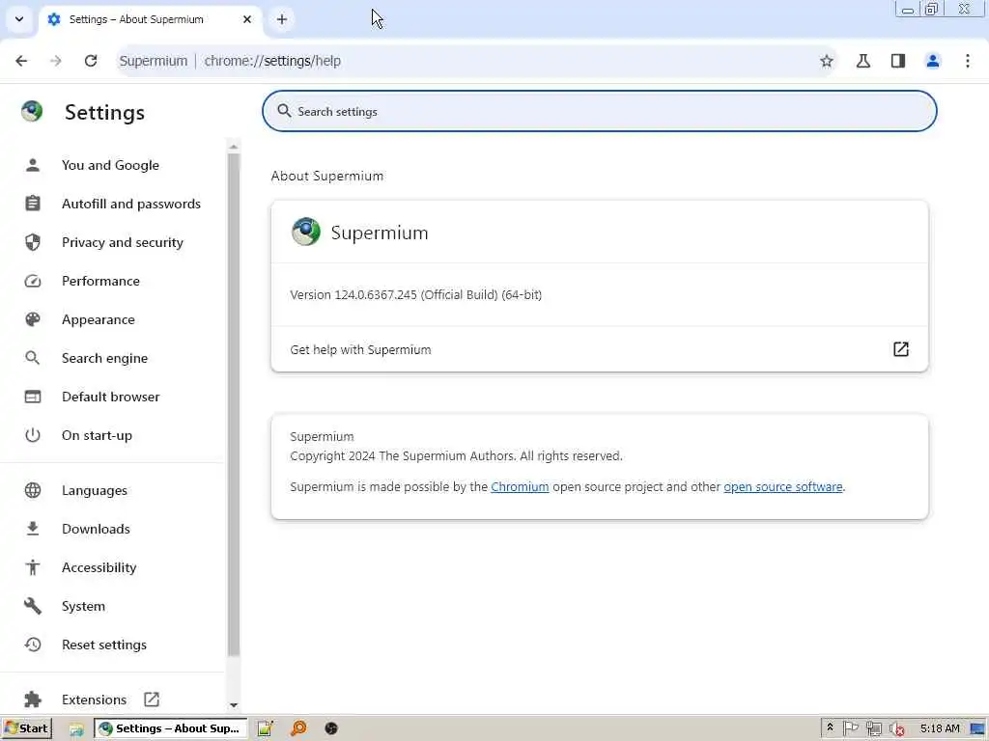Open Accessibility settings
Viewport: 989px width, 741px height.
99,567
